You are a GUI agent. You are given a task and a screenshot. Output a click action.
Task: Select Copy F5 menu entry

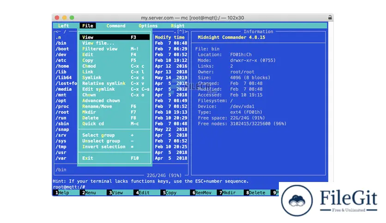115,60
